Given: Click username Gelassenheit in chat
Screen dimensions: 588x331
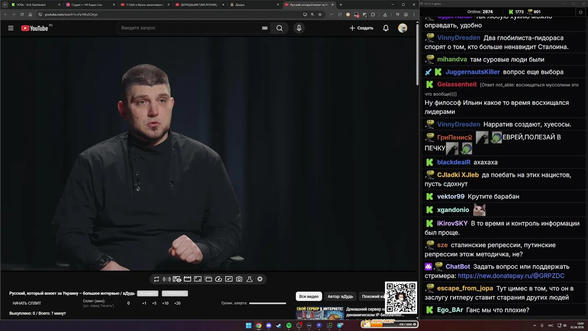Looking at the screenshot, I should tap(457, 85).
